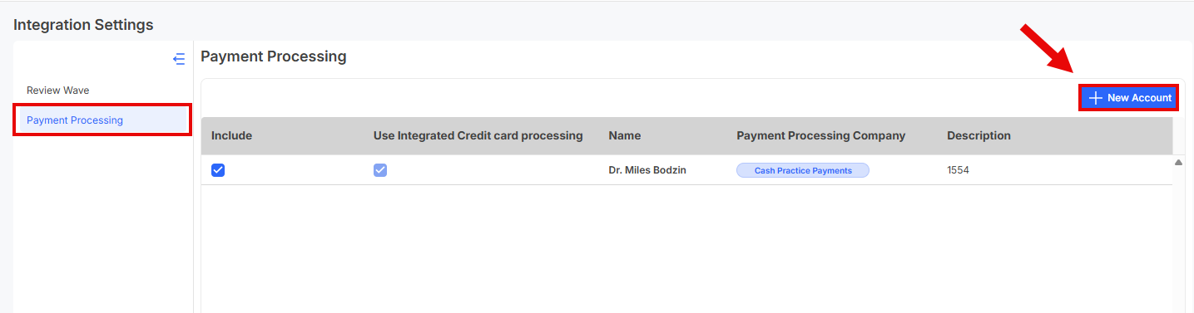Image resolution: width=1194 pixels, height=313 pixels.
Task: Click the Cash Practice Payments badge
Action: (802, 170)
